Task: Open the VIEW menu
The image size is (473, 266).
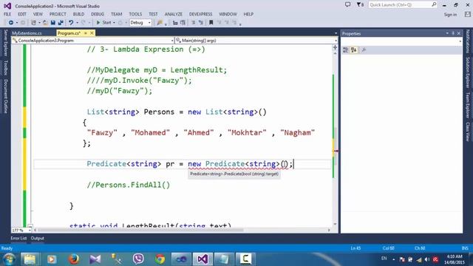Action: point(38,14)
